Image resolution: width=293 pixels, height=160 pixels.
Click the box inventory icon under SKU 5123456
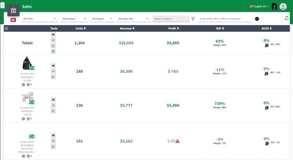click(x=28, y=85)
